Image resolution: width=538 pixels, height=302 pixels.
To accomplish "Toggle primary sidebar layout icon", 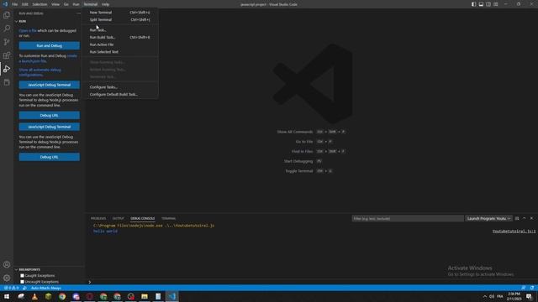I will (x=473, y=4).
